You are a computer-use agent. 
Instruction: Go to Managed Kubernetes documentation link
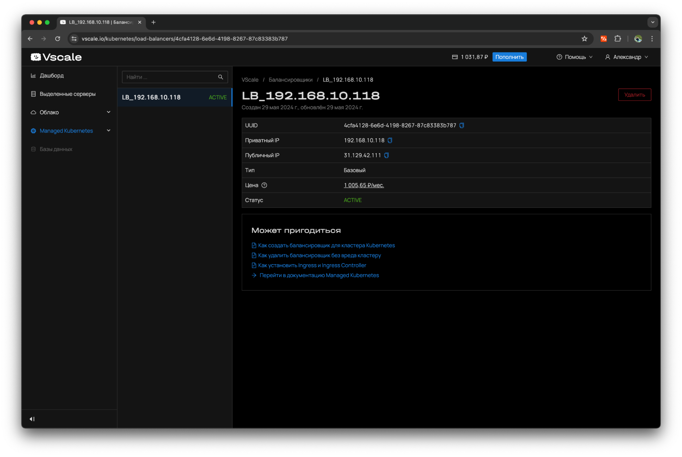point(319,275)
